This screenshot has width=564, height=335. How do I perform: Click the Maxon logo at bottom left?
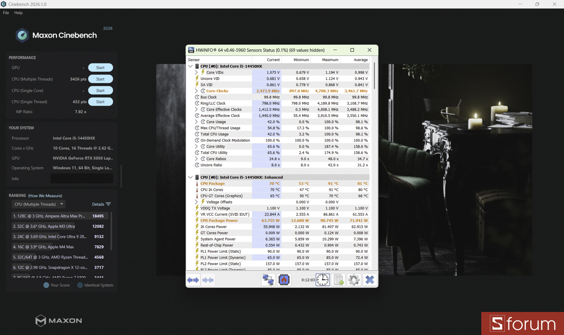59,320
